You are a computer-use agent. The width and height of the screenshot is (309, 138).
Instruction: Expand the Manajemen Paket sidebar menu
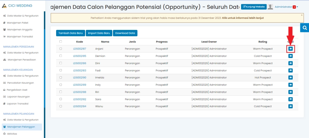click(18, 23)
